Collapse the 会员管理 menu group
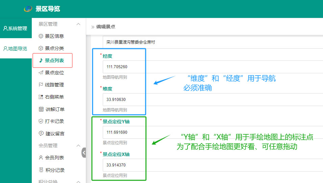Viewport: 323px width, 183px height. coord(78,146)
